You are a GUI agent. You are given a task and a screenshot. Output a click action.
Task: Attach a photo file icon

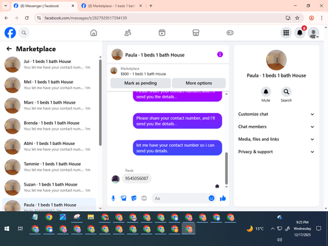point(123,198)
